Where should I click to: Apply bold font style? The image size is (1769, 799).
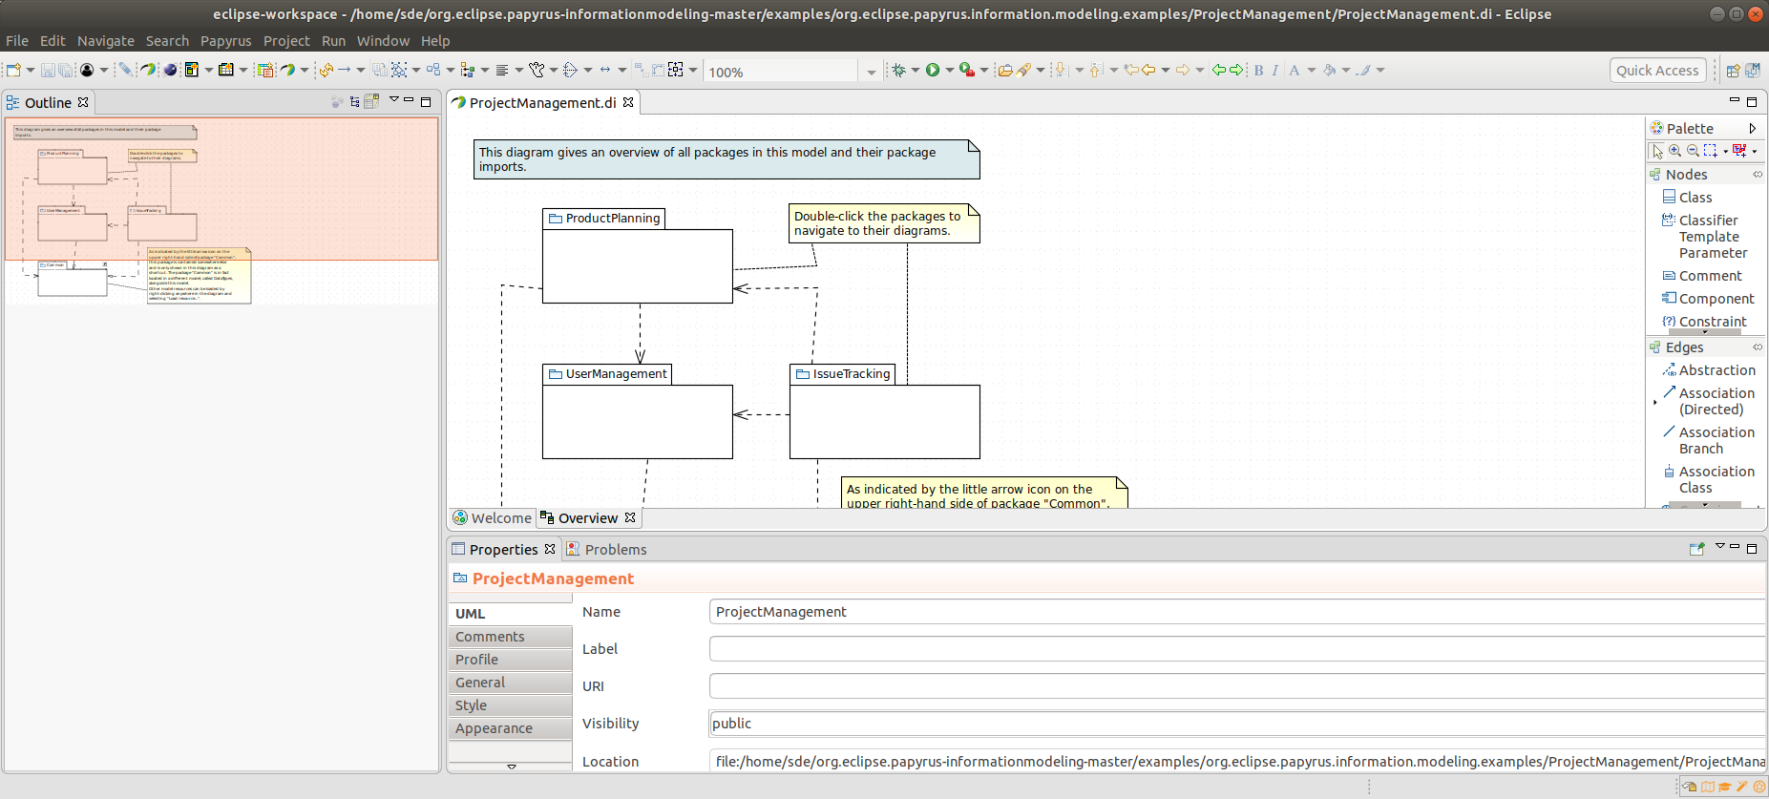coord(1258,70)
